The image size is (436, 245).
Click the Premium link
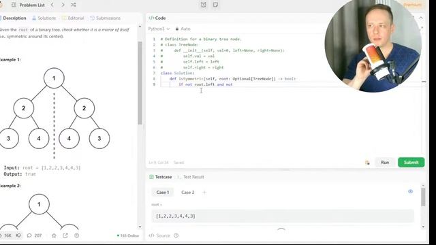click(413, 5)
